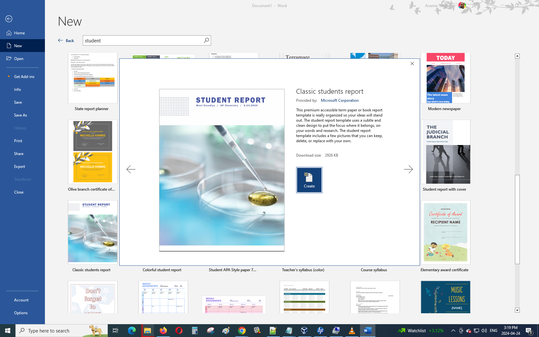Launch Firefox from the taskbar
Image resolution: width=539 pixels, height=337 pixels.
[163, 331]
